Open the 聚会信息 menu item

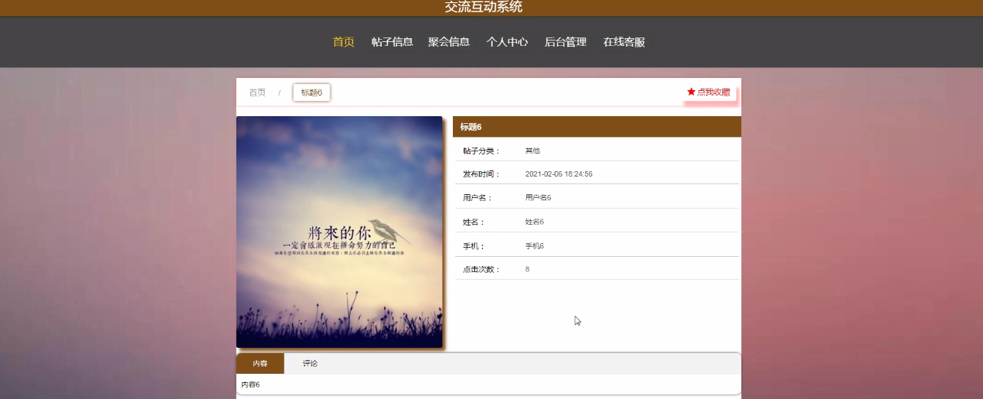449,42
